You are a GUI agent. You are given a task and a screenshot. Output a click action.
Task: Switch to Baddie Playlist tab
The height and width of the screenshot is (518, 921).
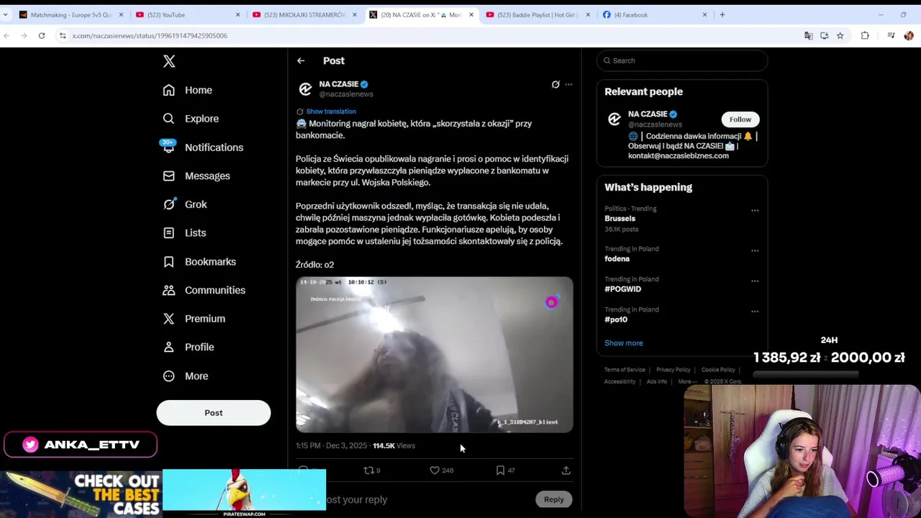(537, 14)
